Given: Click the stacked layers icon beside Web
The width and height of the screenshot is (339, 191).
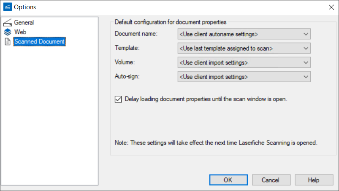Looking at the screenshot, I should tap(7, 32).
